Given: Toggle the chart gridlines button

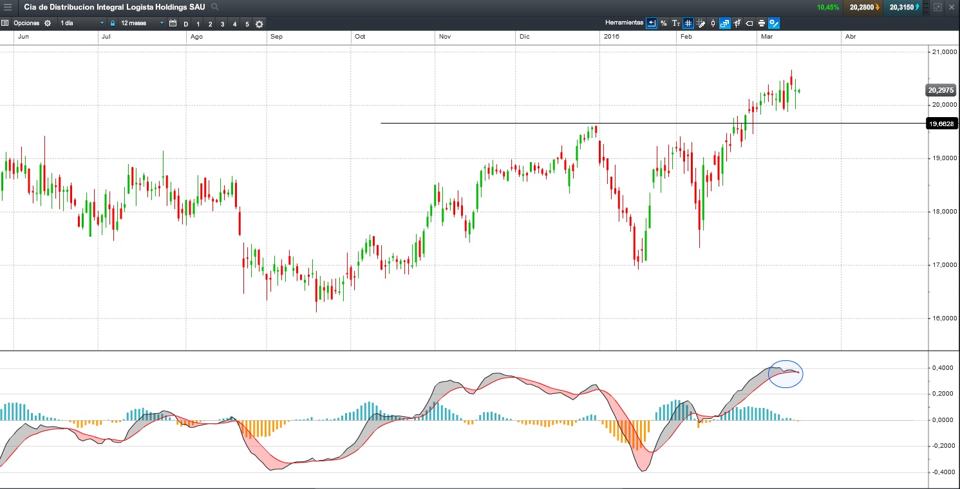Looking at the screenshot, I should 688,23.
